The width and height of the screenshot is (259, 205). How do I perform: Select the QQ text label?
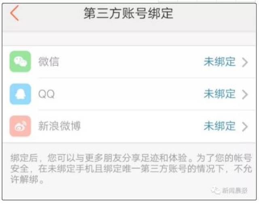click(46, 94)
